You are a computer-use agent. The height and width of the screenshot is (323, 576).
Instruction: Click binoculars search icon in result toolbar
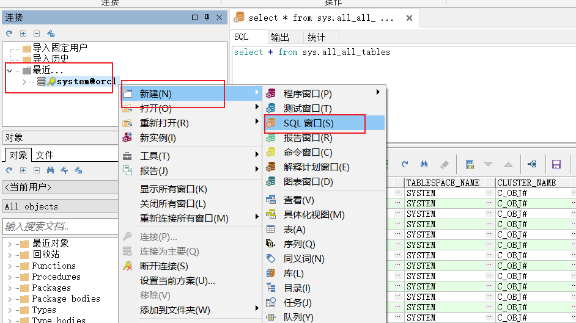424,164
